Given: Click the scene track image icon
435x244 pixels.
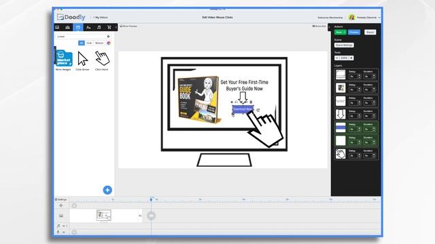Looking at the screenshot, I should pos(61,216).
